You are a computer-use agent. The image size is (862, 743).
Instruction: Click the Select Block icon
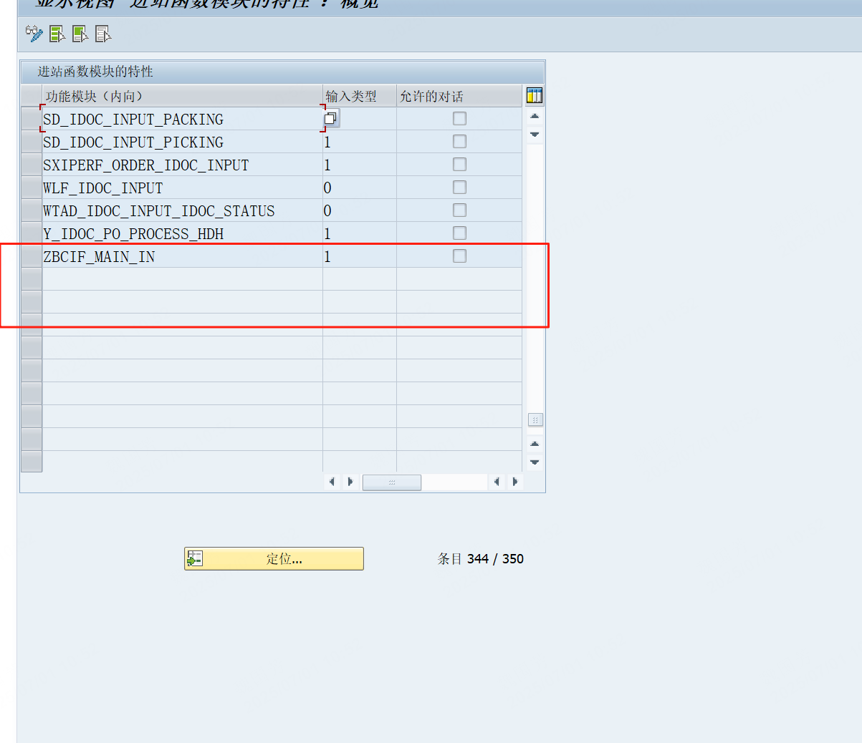click(x=80, y=34)
